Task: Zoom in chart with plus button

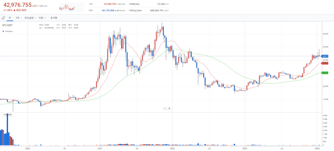Action: 170,108
